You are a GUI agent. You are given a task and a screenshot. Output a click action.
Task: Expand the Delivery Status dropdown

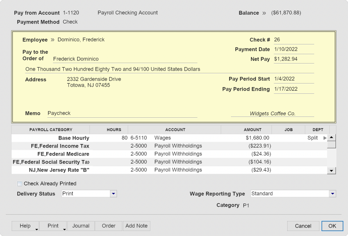click(113, 194)
